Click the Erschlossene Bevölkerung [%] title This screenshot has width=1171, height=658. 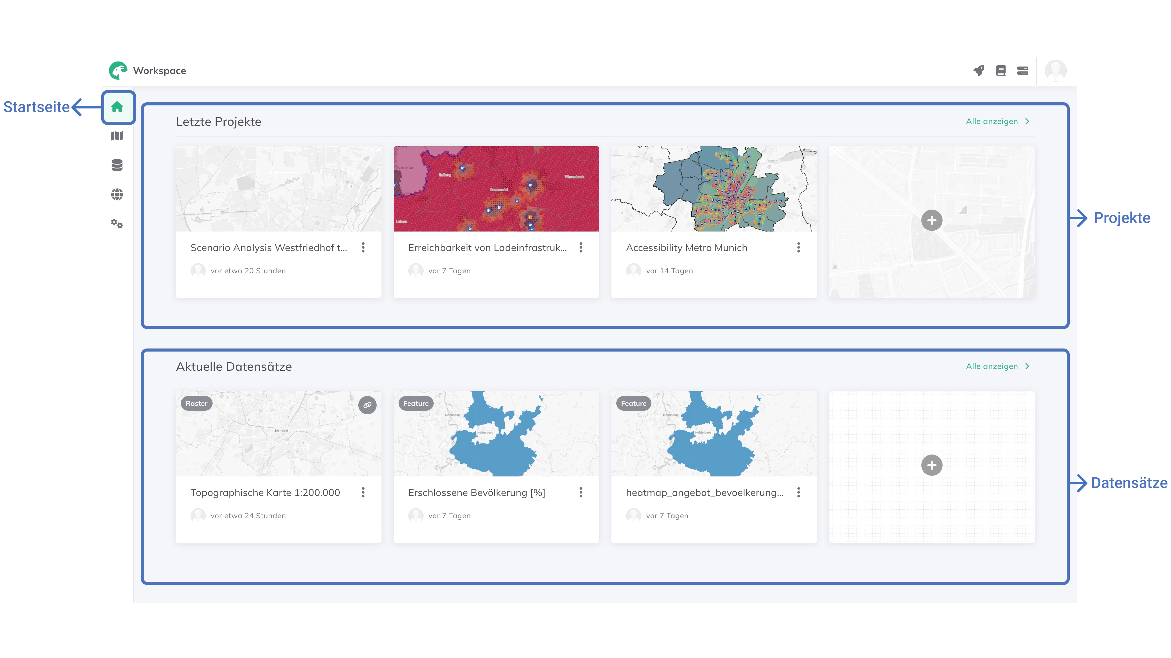(x=476, y=492)
